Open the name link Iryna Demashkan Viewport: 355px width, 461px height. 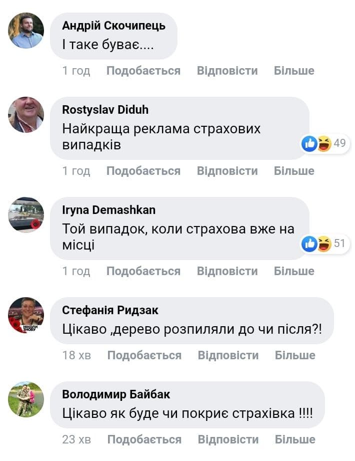(109, 210)
